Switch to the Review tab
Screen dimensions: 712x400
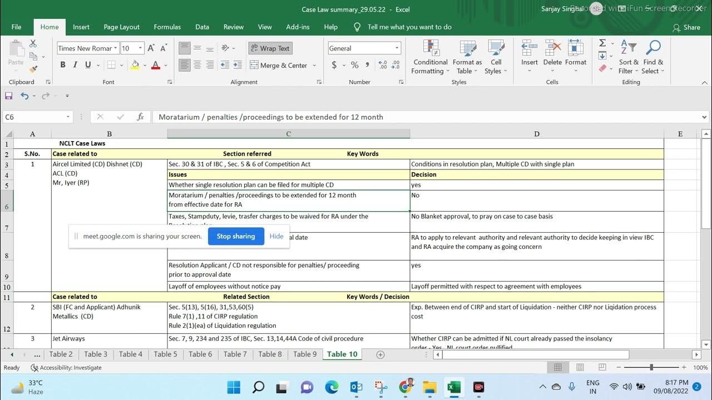(234, 27)
